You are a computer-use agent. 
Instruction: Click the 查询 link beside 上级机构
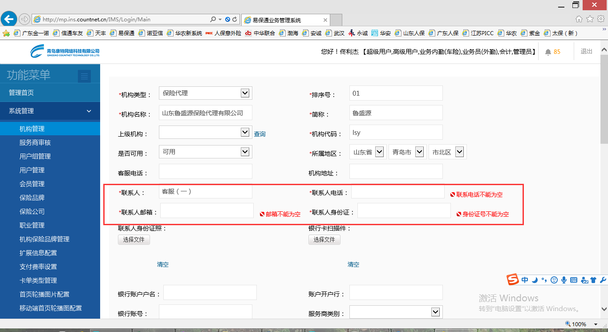[x=259, y=134]
